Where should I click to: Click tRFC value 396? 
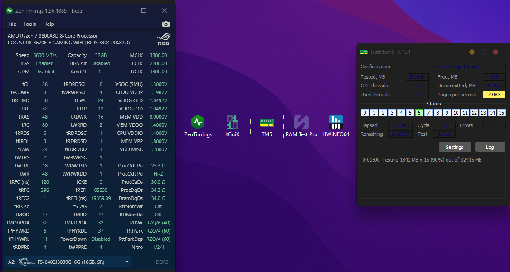[x=45, y=190]
